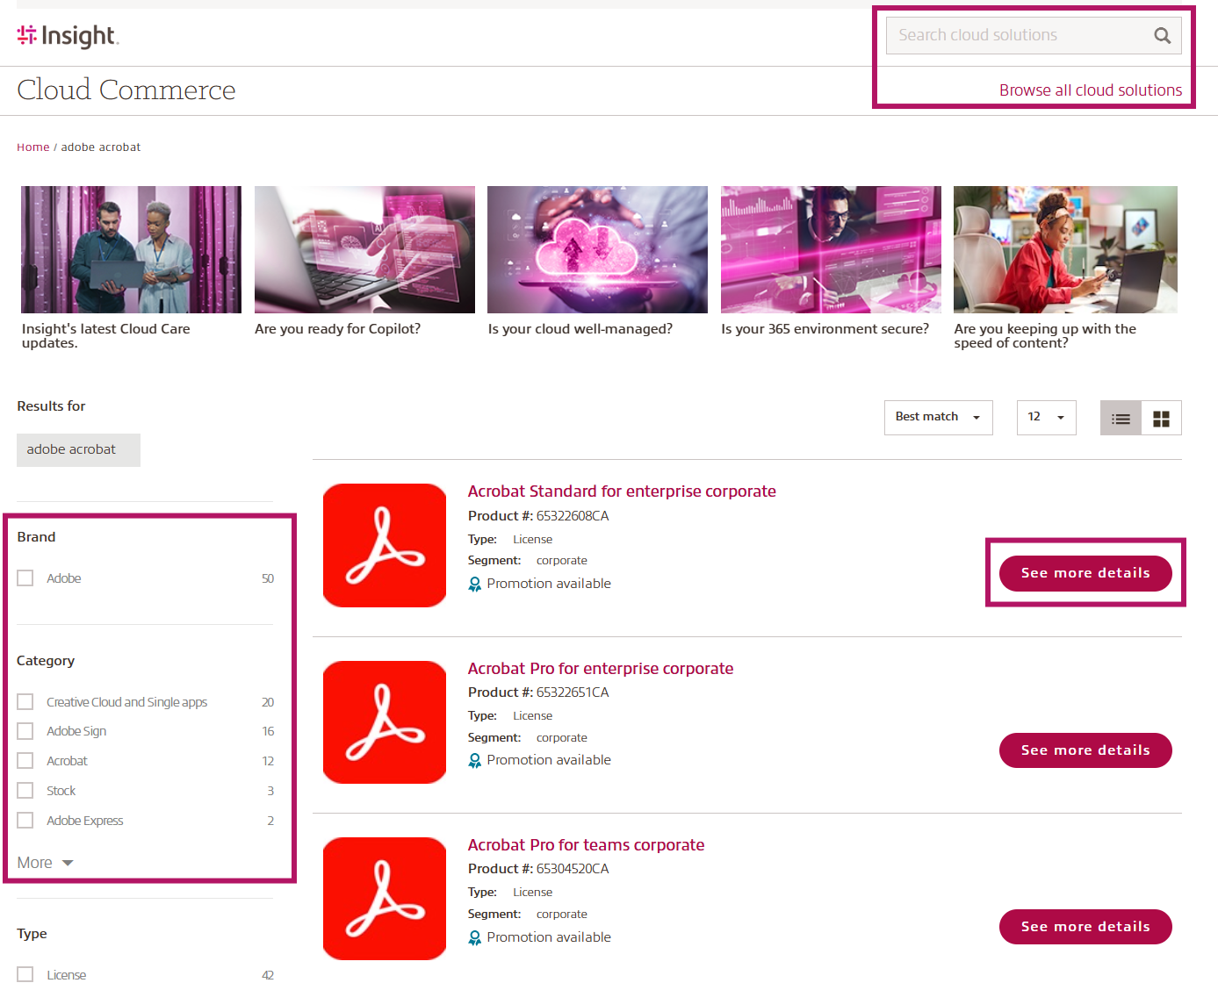The height and width of the screenshot is (983, 1218).
Task: Check the License type filter
Action: coord(25,974)
